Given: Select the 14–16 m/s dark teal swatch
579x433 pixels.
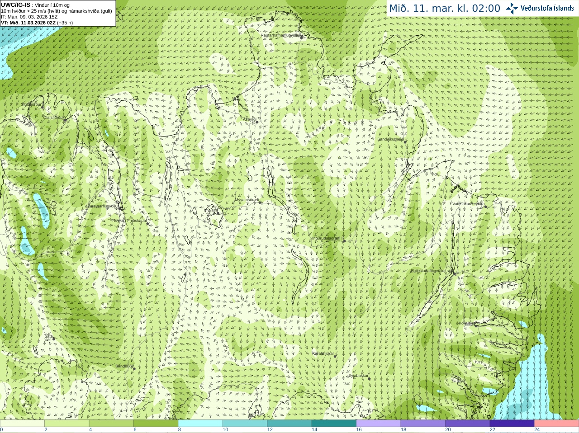Looking at the screenshot, I should click(334, 424).
